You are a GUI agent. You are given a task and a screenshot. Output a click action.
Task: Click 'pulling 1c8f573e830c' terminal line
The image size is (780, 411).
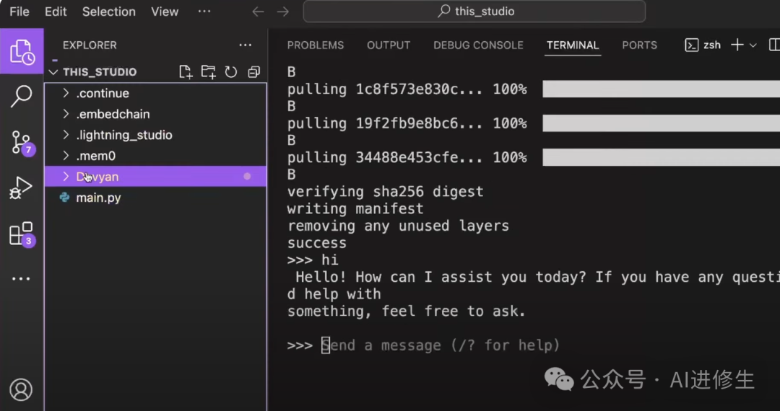pyautogui.click(x=407, y=89)
